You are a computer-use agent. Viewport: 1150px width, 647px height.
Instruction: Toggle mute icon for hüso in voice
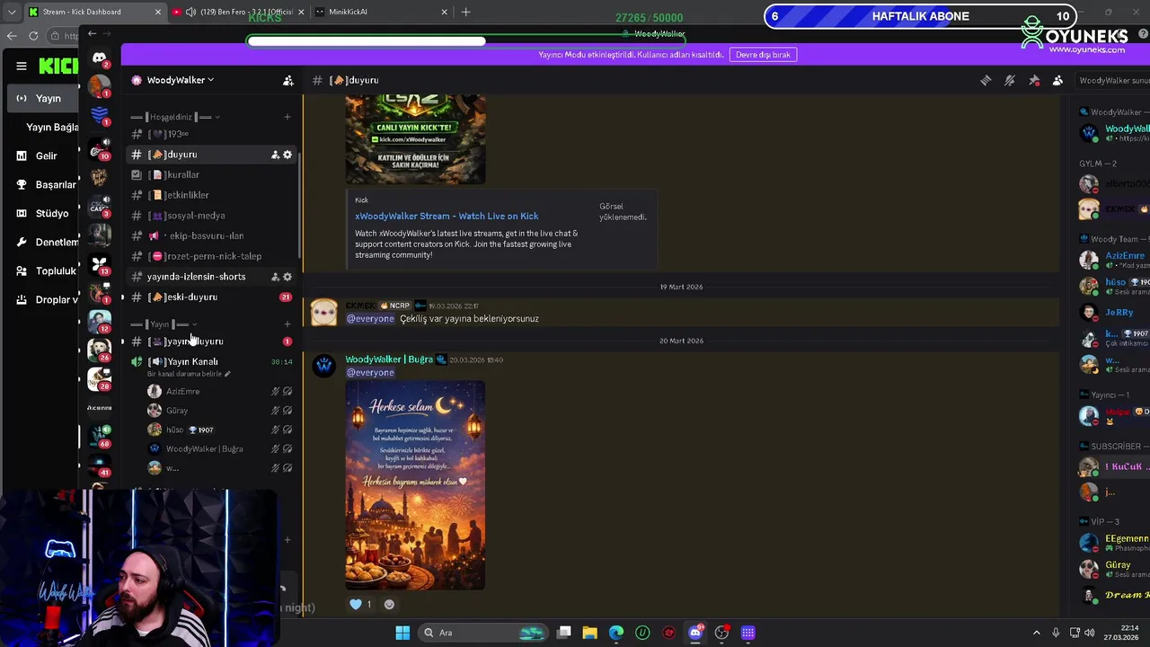click(x=275, y=430)
